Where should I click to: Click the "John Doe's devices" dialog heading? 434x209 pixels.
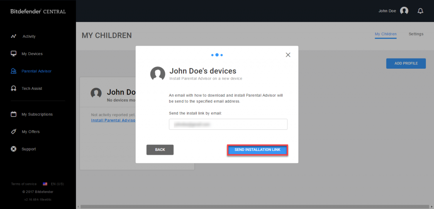tap(203, 71)
